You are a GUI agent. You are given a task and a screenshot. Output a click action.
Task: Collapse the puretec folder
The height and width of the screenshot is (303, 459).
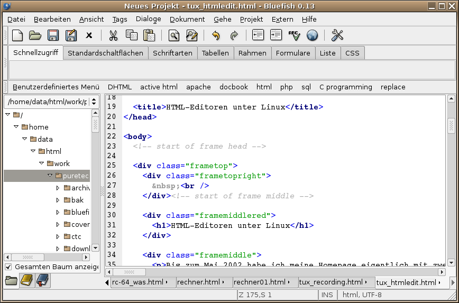(x=50, y=176)
